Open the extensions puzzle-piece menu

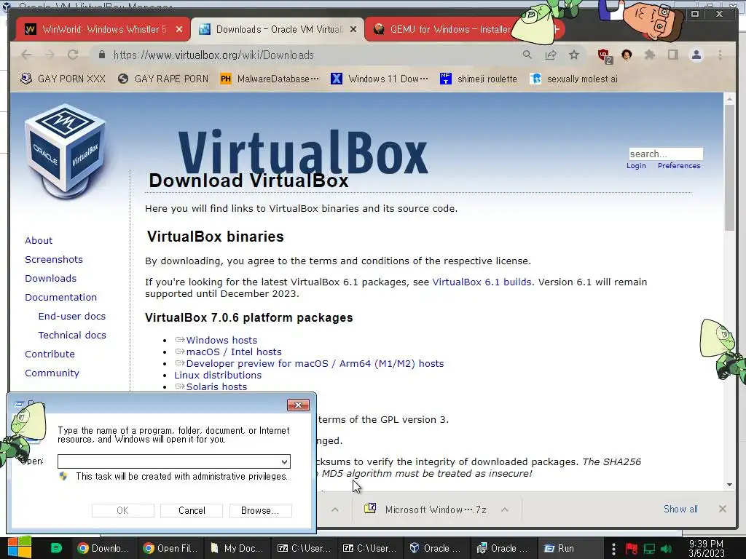click(649, 55)
